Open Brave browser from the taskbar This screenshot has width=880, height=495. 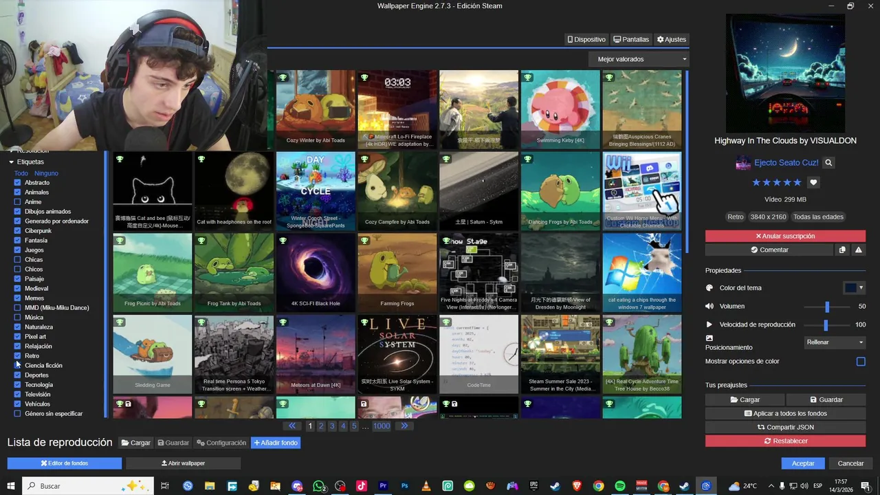click(577, 486)
